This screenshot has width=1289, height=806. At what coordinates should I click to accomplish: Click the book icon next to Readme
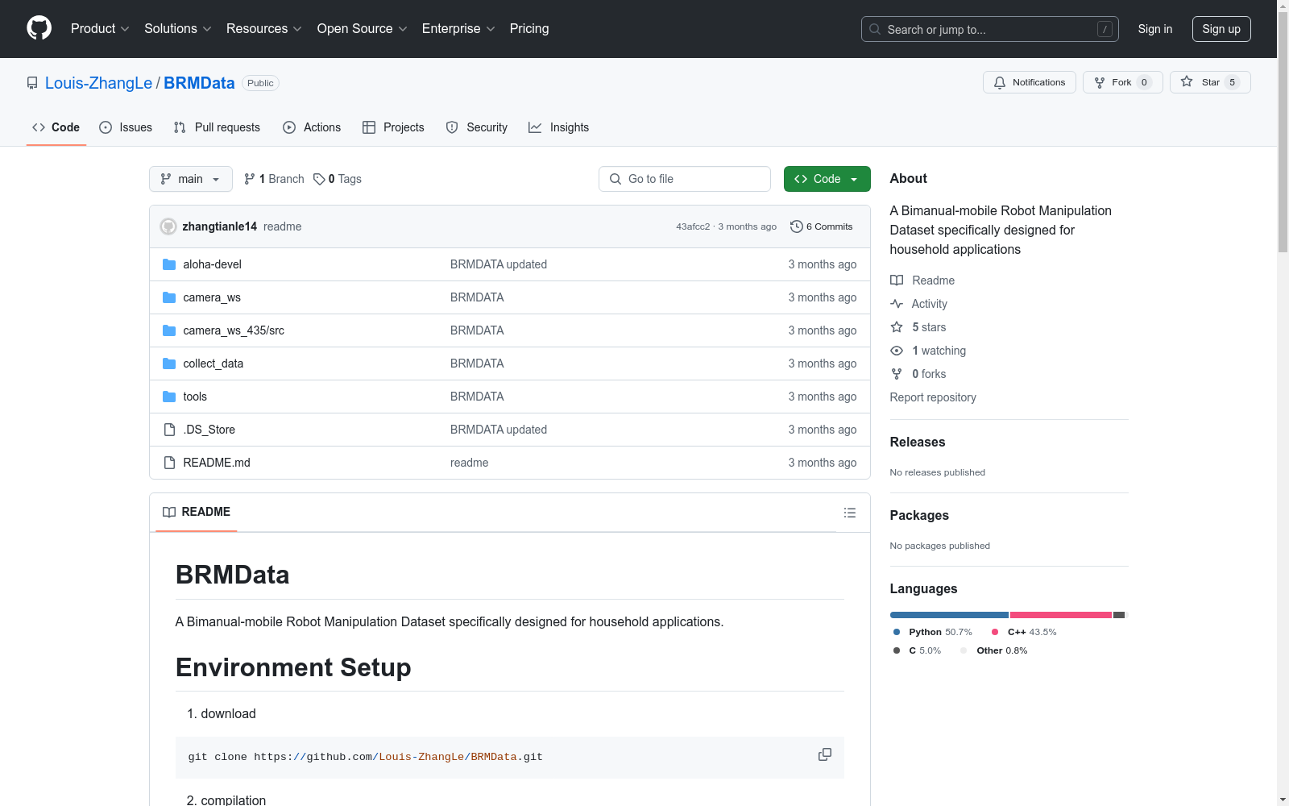pos(897,280)
